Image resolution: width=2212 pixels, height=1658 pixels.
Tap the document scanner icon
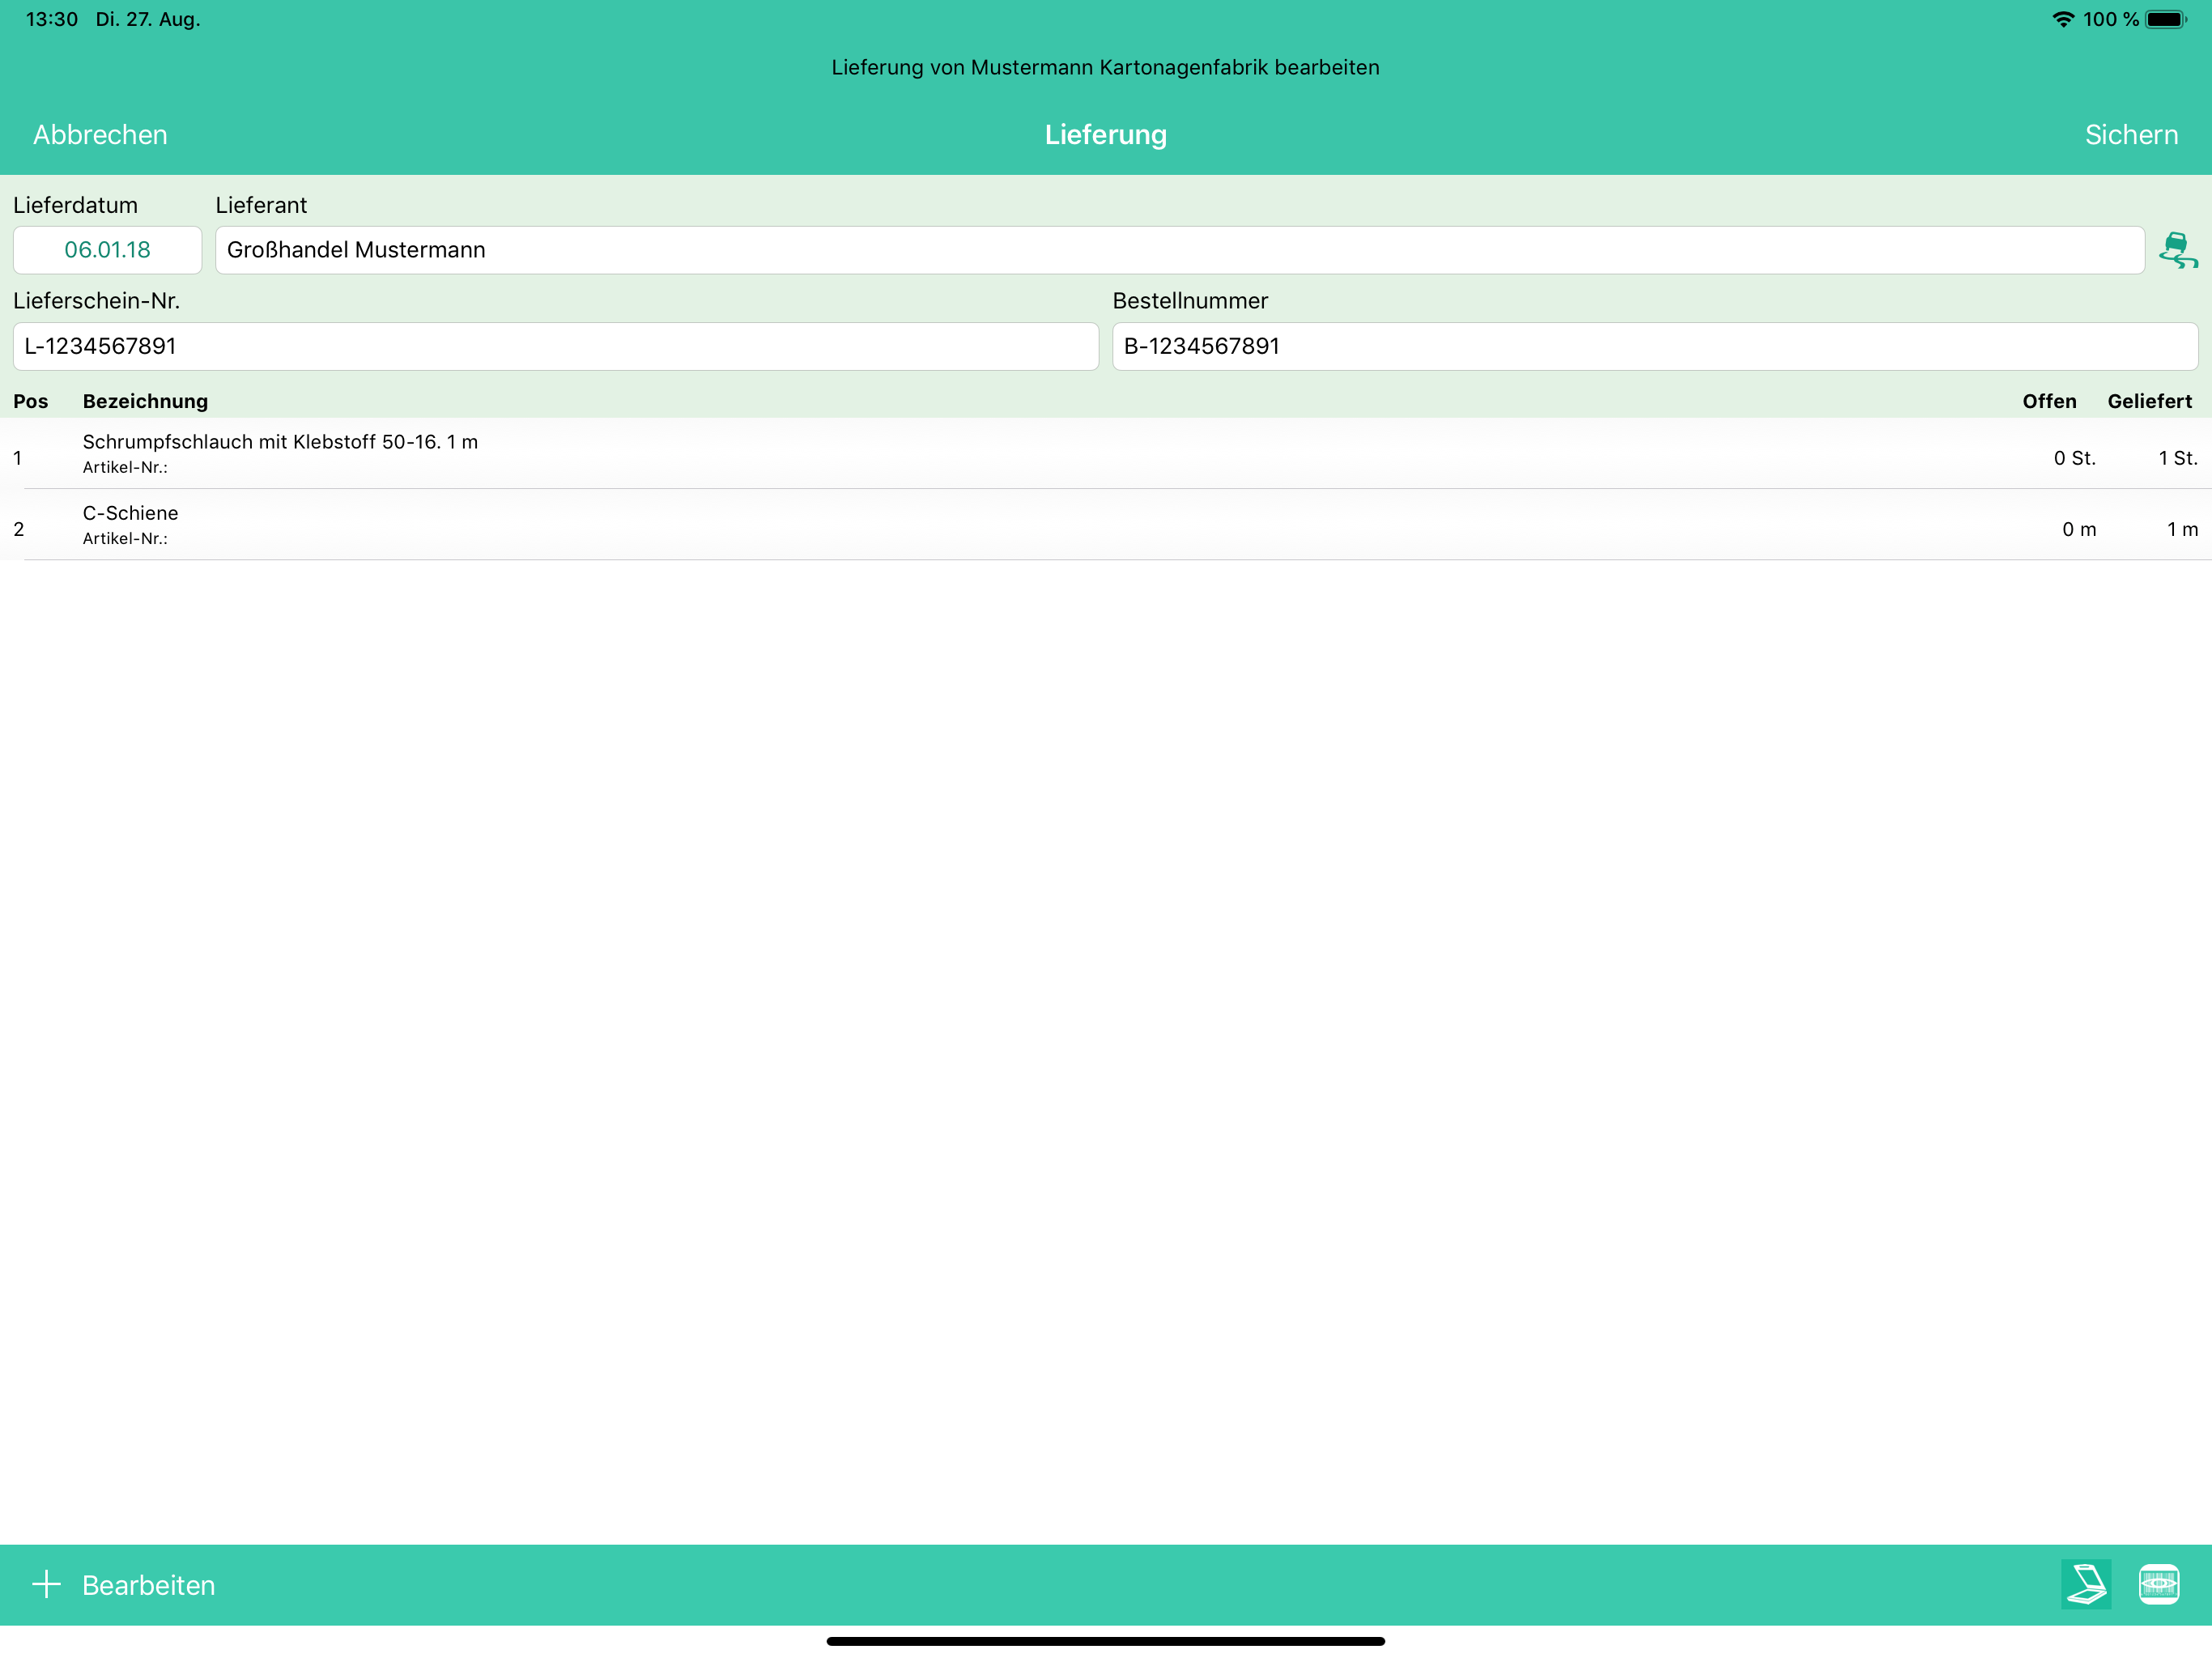pos(2086,1584)
